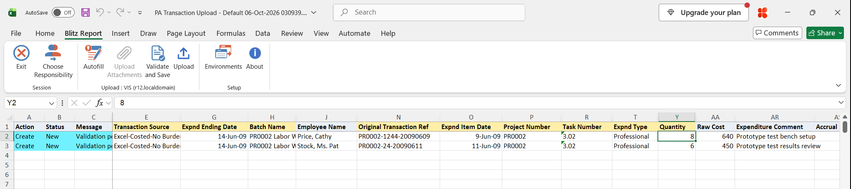Click vertical scrollbar up arrow
The image size is (851, 189).
(x=845, y=117)
